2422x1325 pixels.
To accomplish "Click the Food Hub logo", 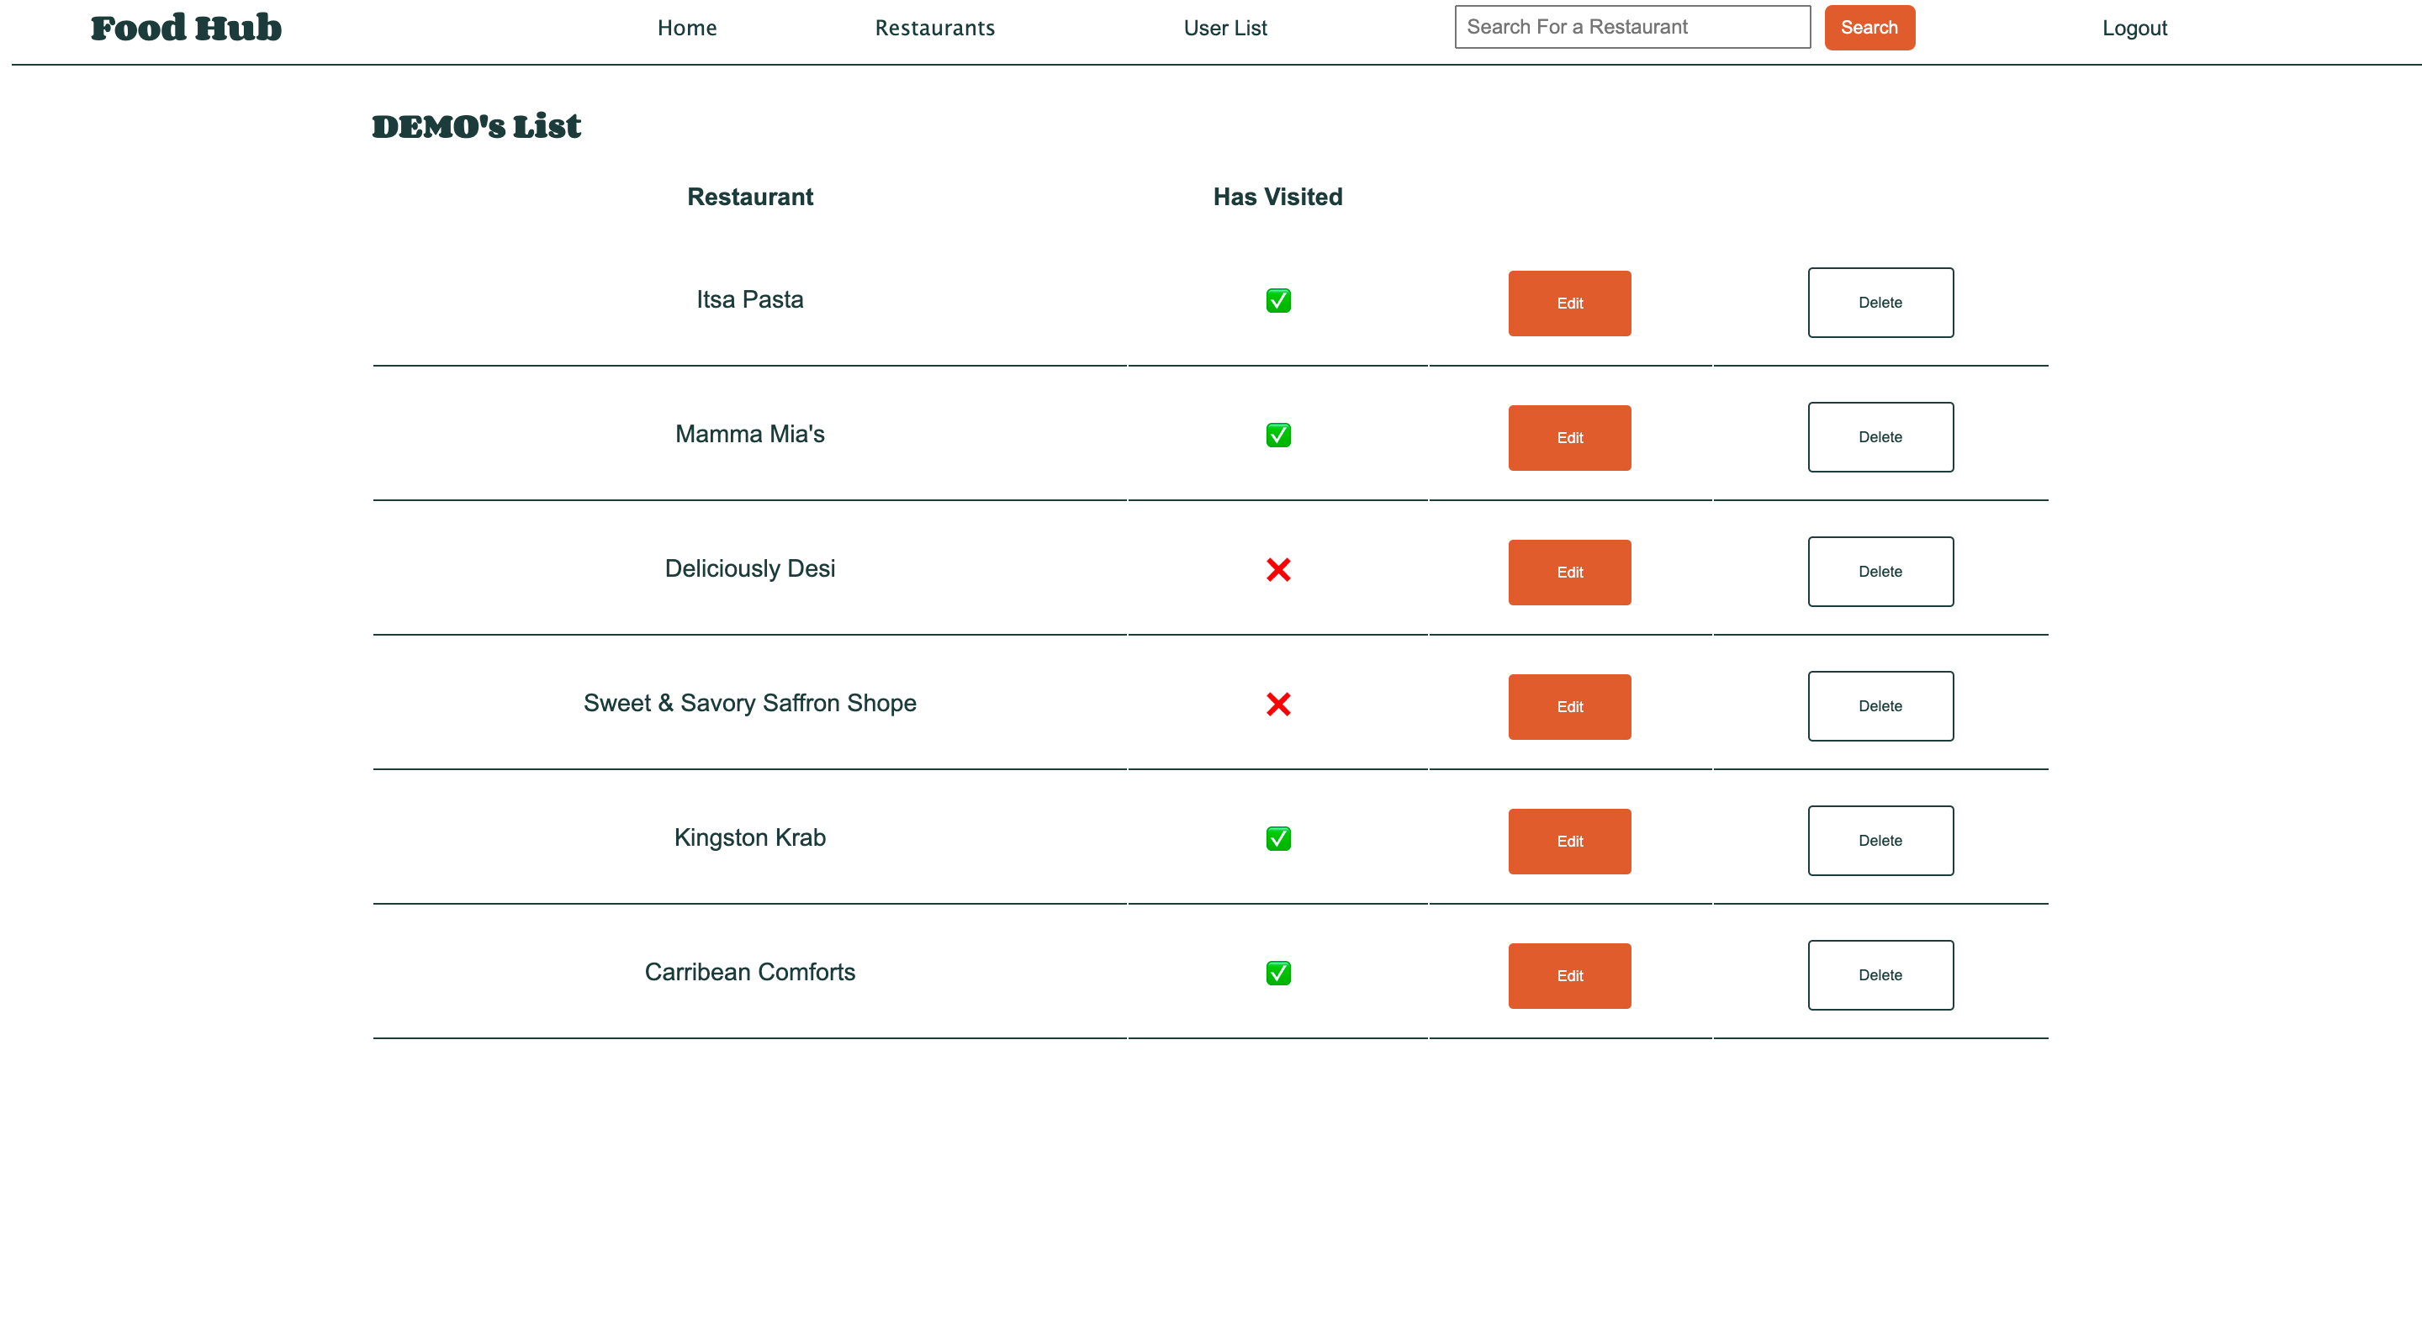I will 186,29.
